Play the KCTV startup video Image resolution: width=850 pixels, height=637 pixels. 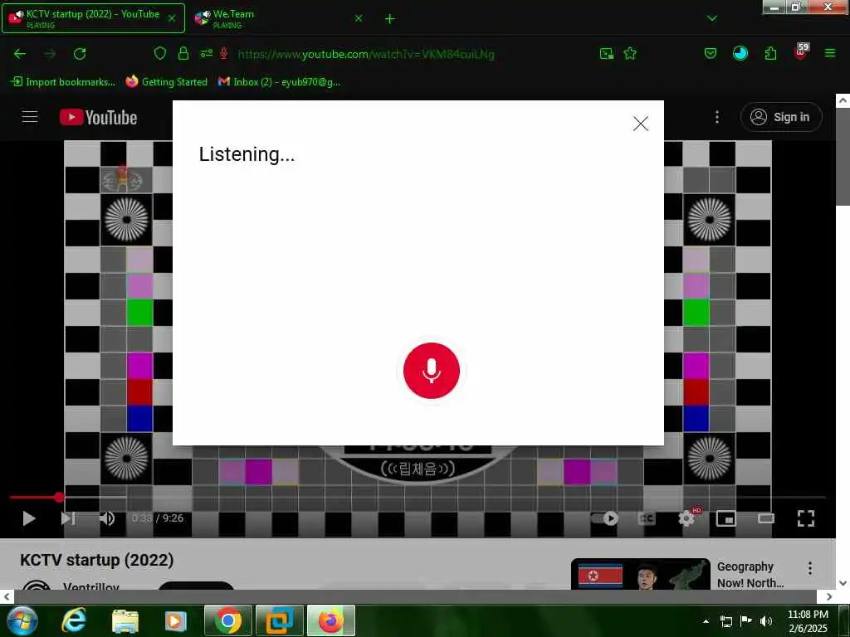pos(29,518)
